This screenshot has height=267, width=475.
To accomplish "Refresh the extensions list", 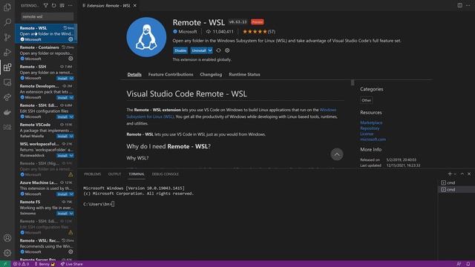I will (54, 5).
